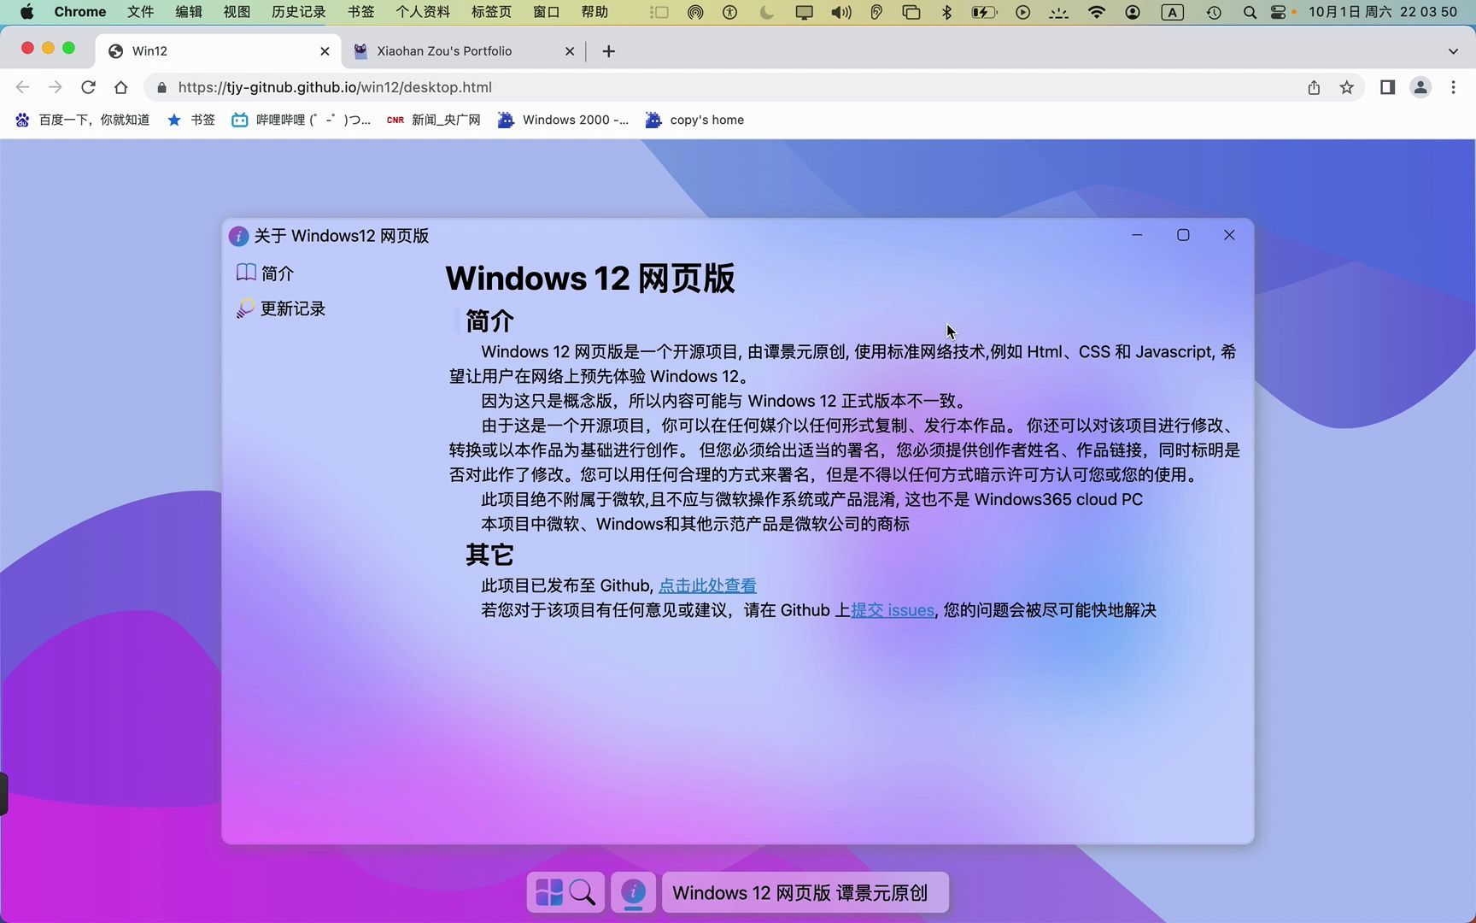1476x923 pixels.
Task: Go to the Chrome home page
Action: point(120,87)
